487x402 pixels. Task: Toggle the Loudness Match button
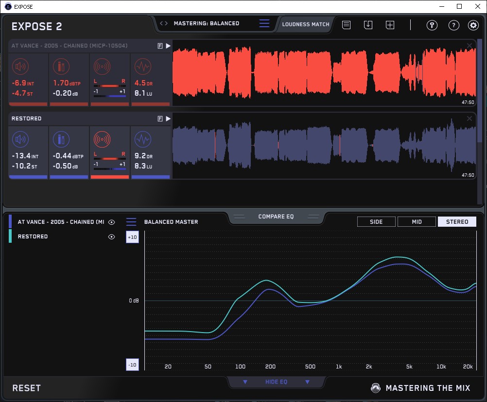click(x=306, y=24)
